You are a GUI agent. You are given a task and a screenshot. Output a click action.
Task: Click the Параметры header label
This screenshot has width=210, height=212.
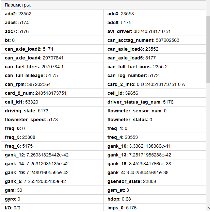click(18, 5)
